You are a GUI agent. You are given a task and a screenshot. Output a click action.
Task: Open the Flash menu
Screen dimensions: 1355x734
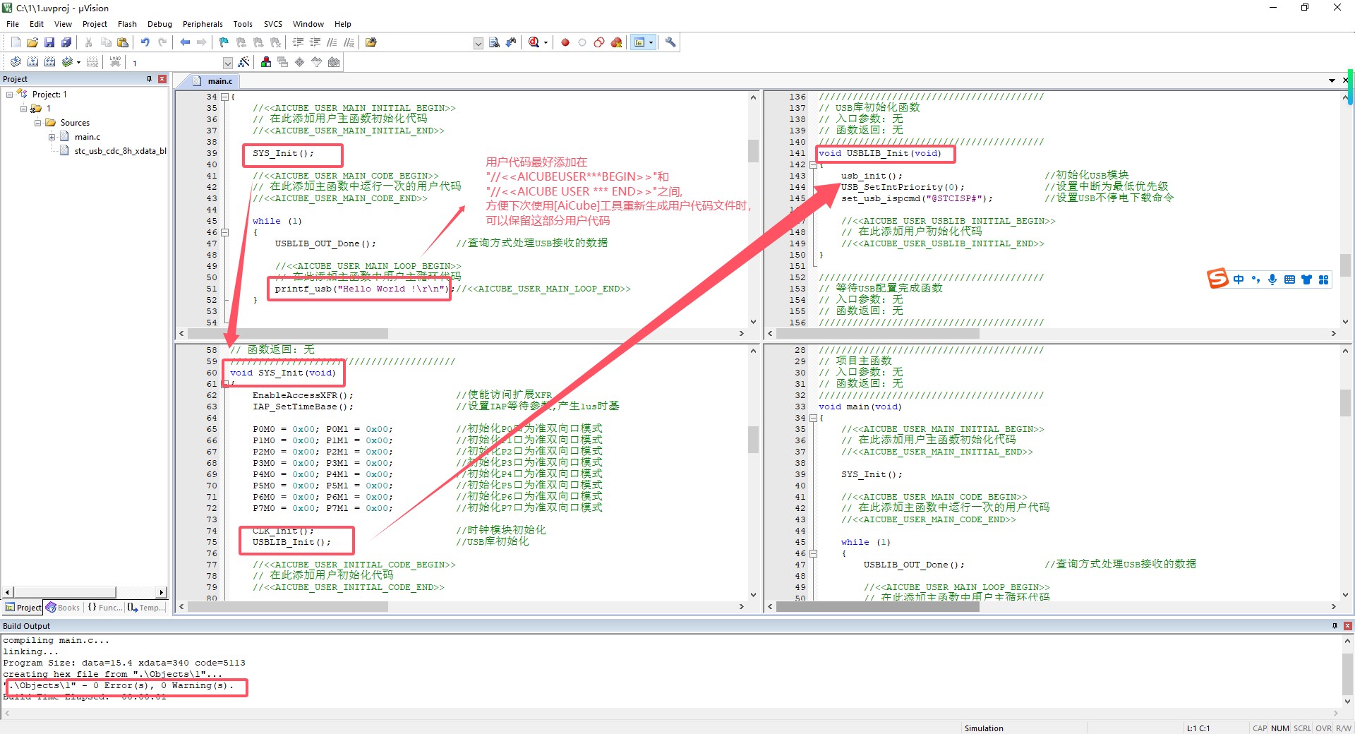coord(127,24)
